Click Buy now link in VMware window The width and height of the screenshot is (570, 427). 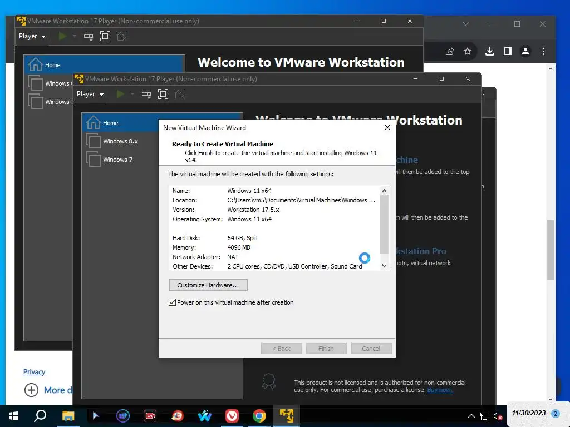[x=440, y=390]
